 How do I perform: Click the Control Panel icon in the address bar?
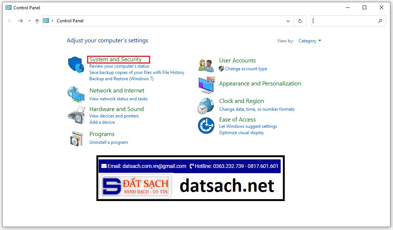click(46, 21)
